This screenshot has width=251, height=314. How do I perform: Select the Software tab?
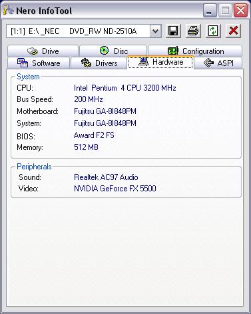coord(39,63)
